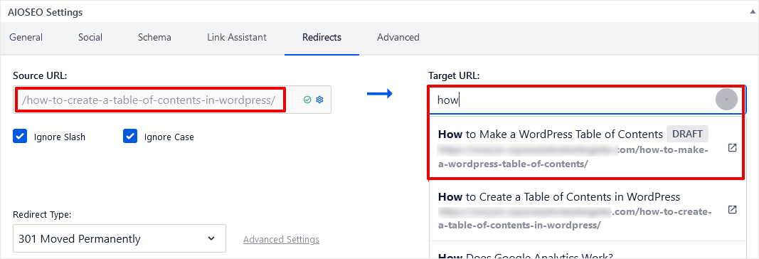Switch to the General tab
The image size is (759, 259).
pos(26,37)
